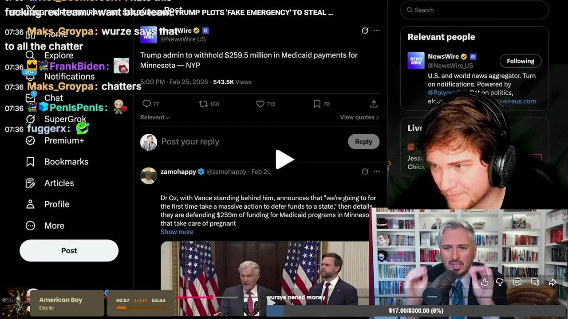Click zamohappy avatar thumbnail
Image resolution: width=568 pixels, height=319 pixels.
149,176
